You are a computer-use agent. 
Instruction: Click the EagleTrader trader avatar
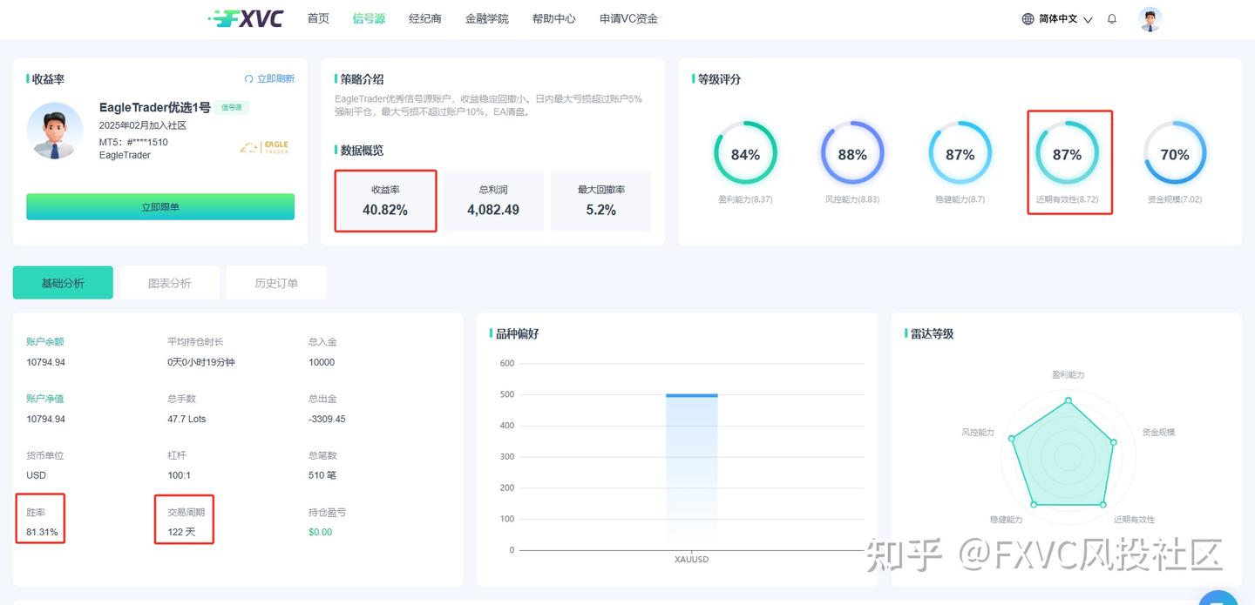(x=55, y=131)
